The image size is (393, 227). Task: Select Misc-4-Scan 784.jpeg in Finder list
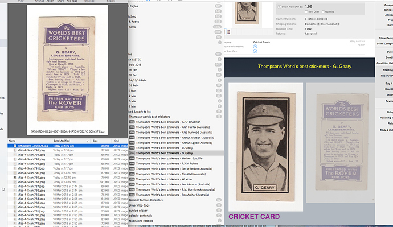[x=68, y=199]
